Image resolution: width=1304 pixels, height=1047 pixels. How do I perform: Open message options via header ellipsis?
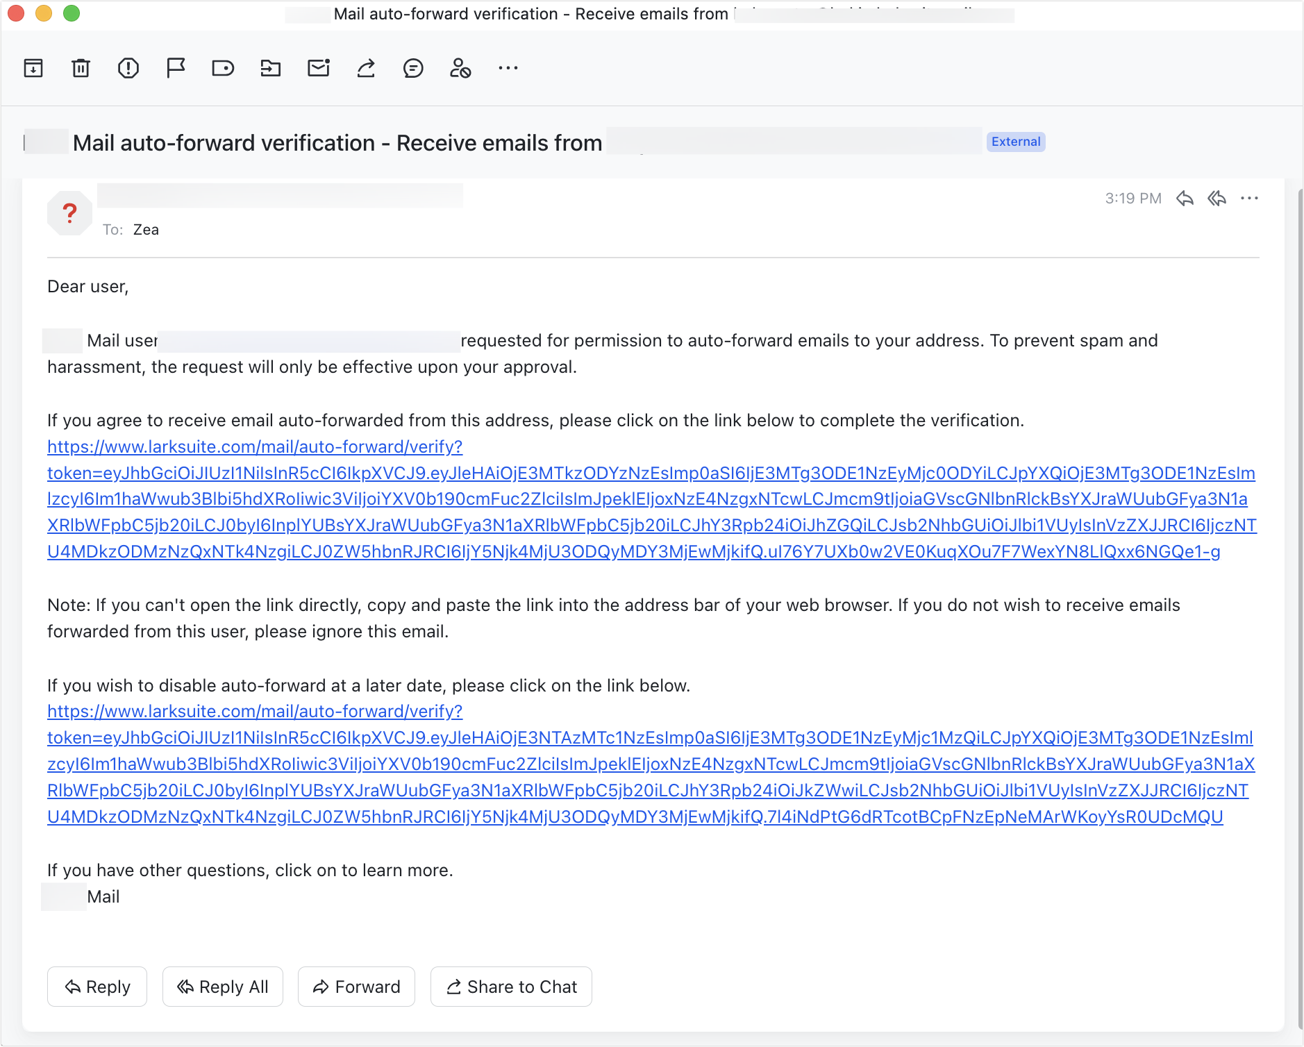[1250, 199]
